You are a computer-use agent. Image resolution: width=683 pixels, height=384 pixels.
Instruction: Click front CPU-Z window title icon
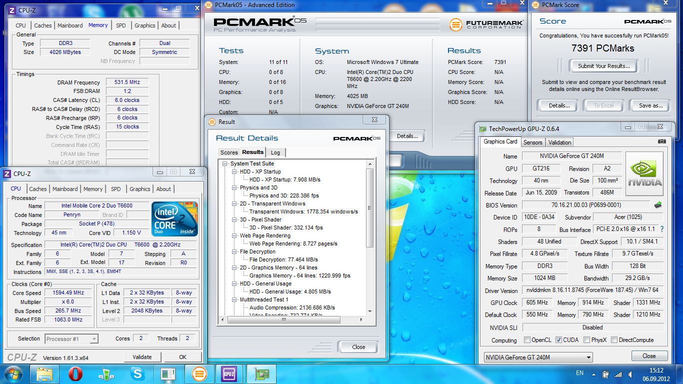(7, 173)
